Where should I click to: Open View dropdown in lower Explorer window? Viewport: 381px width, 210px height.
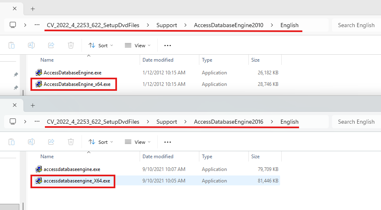click(138, 142)
